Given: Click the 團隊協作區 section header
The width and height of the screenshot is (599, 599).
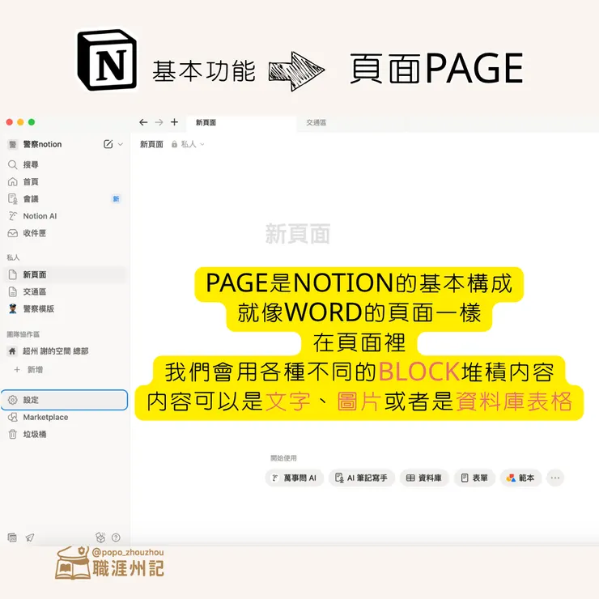Looking at the screenshot, I should (x=23, y=334).
